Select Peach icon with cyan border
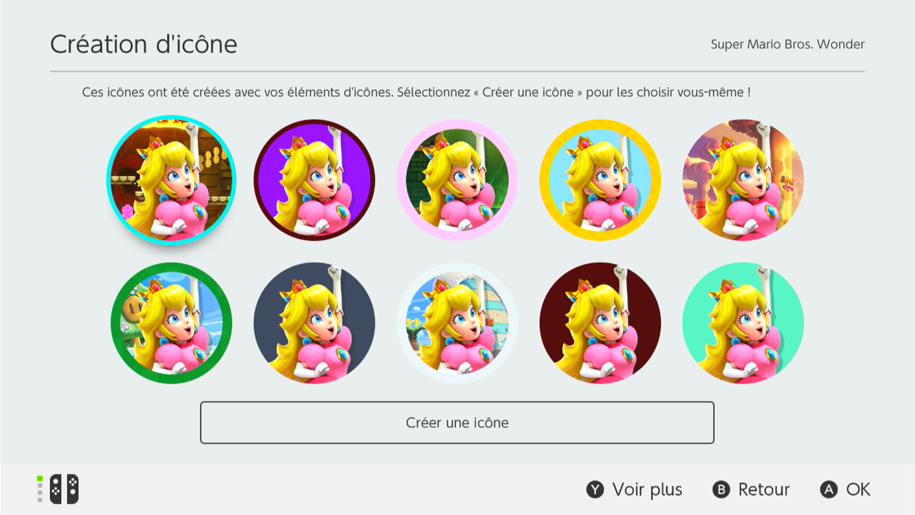The width and height of the screenshot is (915, 515). pyautogui.click(x=171, y=180)
